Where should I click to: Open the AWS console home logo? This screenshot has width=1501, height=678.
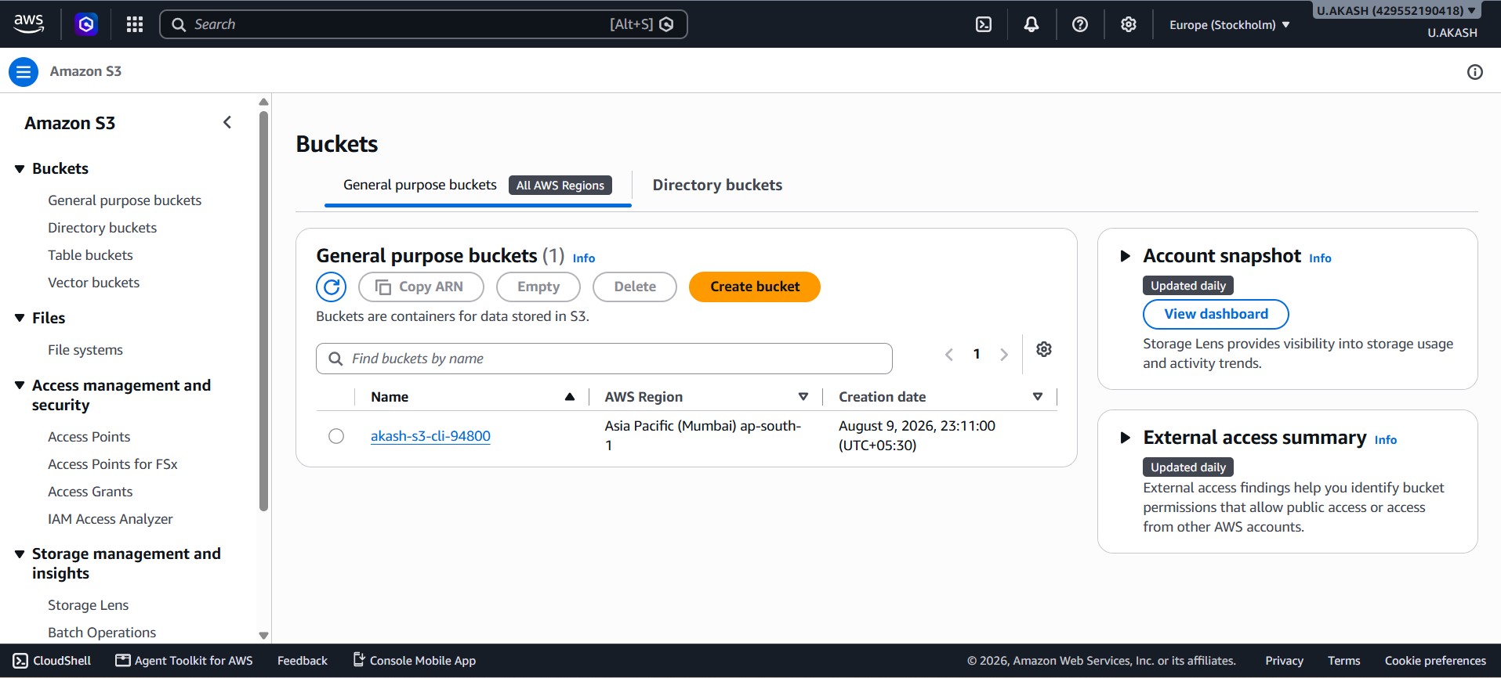click(29, 23)
